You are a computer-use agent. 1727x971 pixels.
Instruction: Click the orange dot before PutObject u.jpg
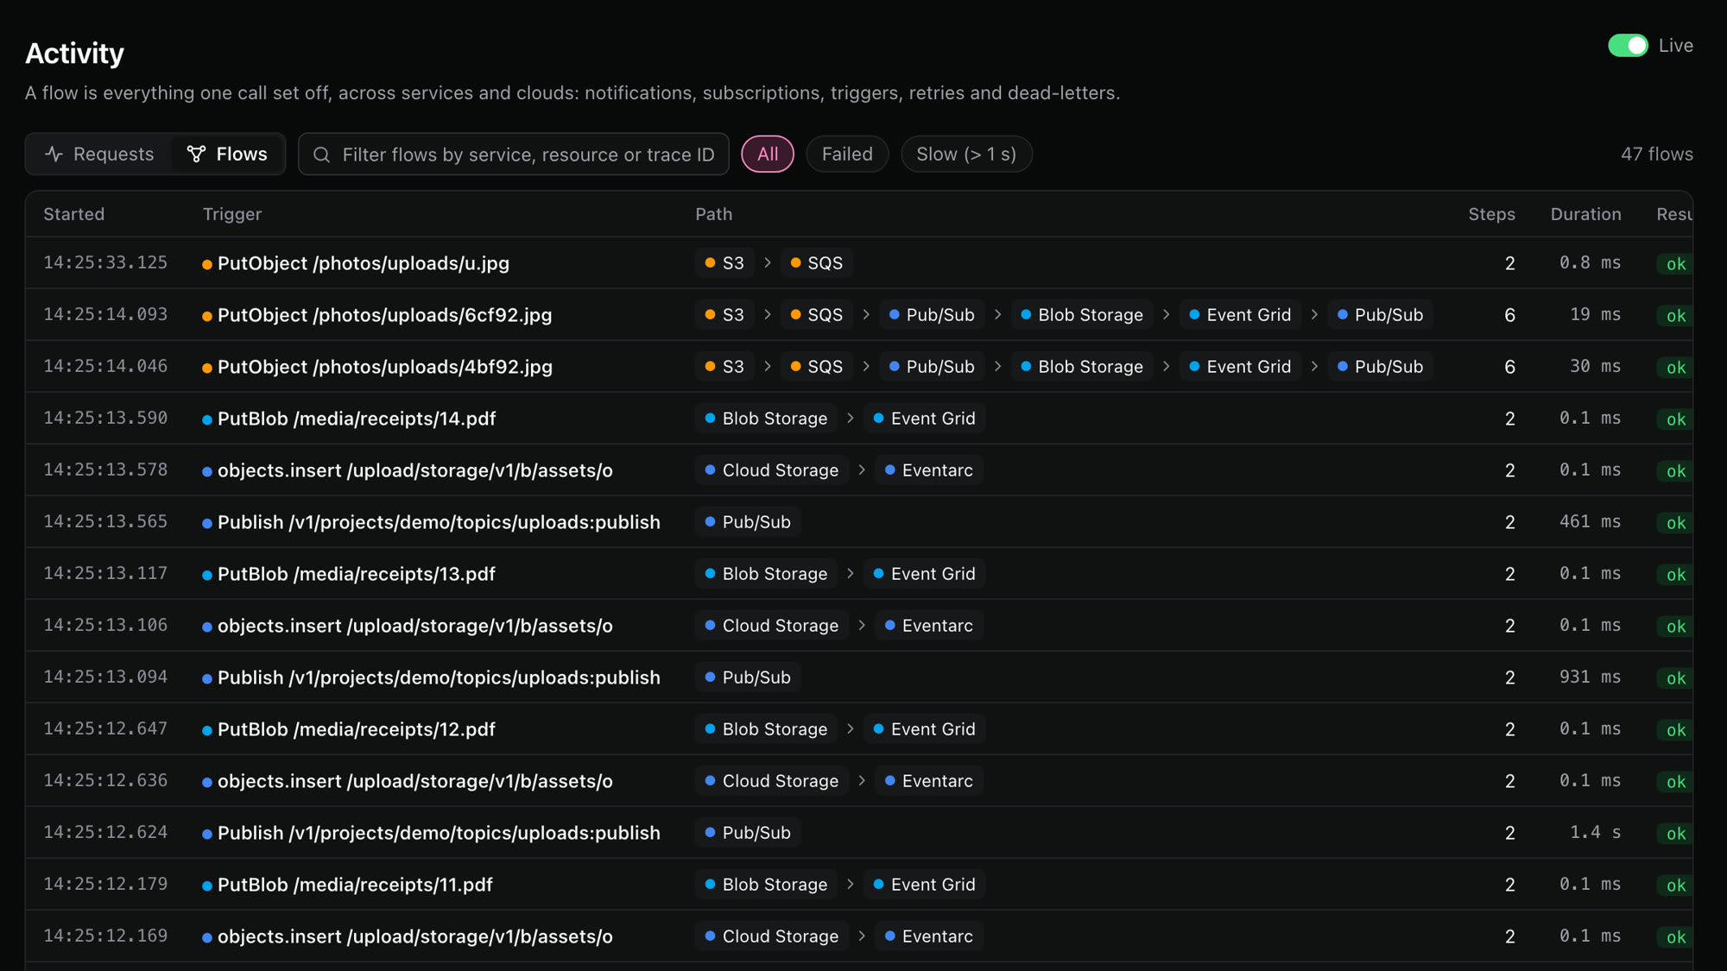tap(207, 265)
